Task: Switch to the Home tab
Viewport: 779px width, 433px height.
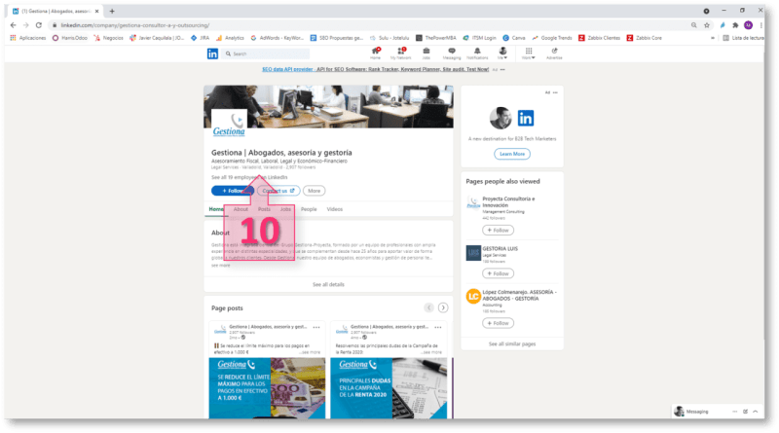Action: tap(216, 209)
